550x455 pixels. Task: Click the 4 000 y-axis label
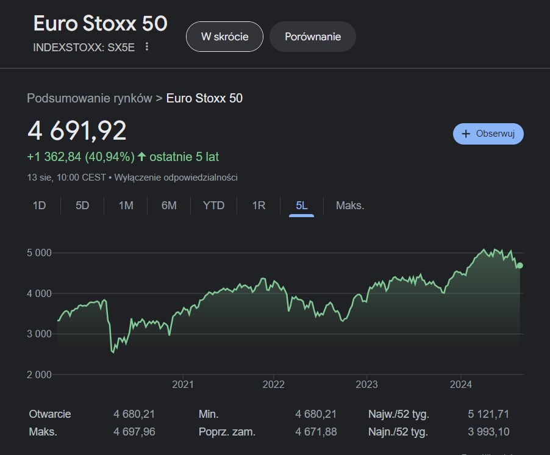click(x=39, y=293)
